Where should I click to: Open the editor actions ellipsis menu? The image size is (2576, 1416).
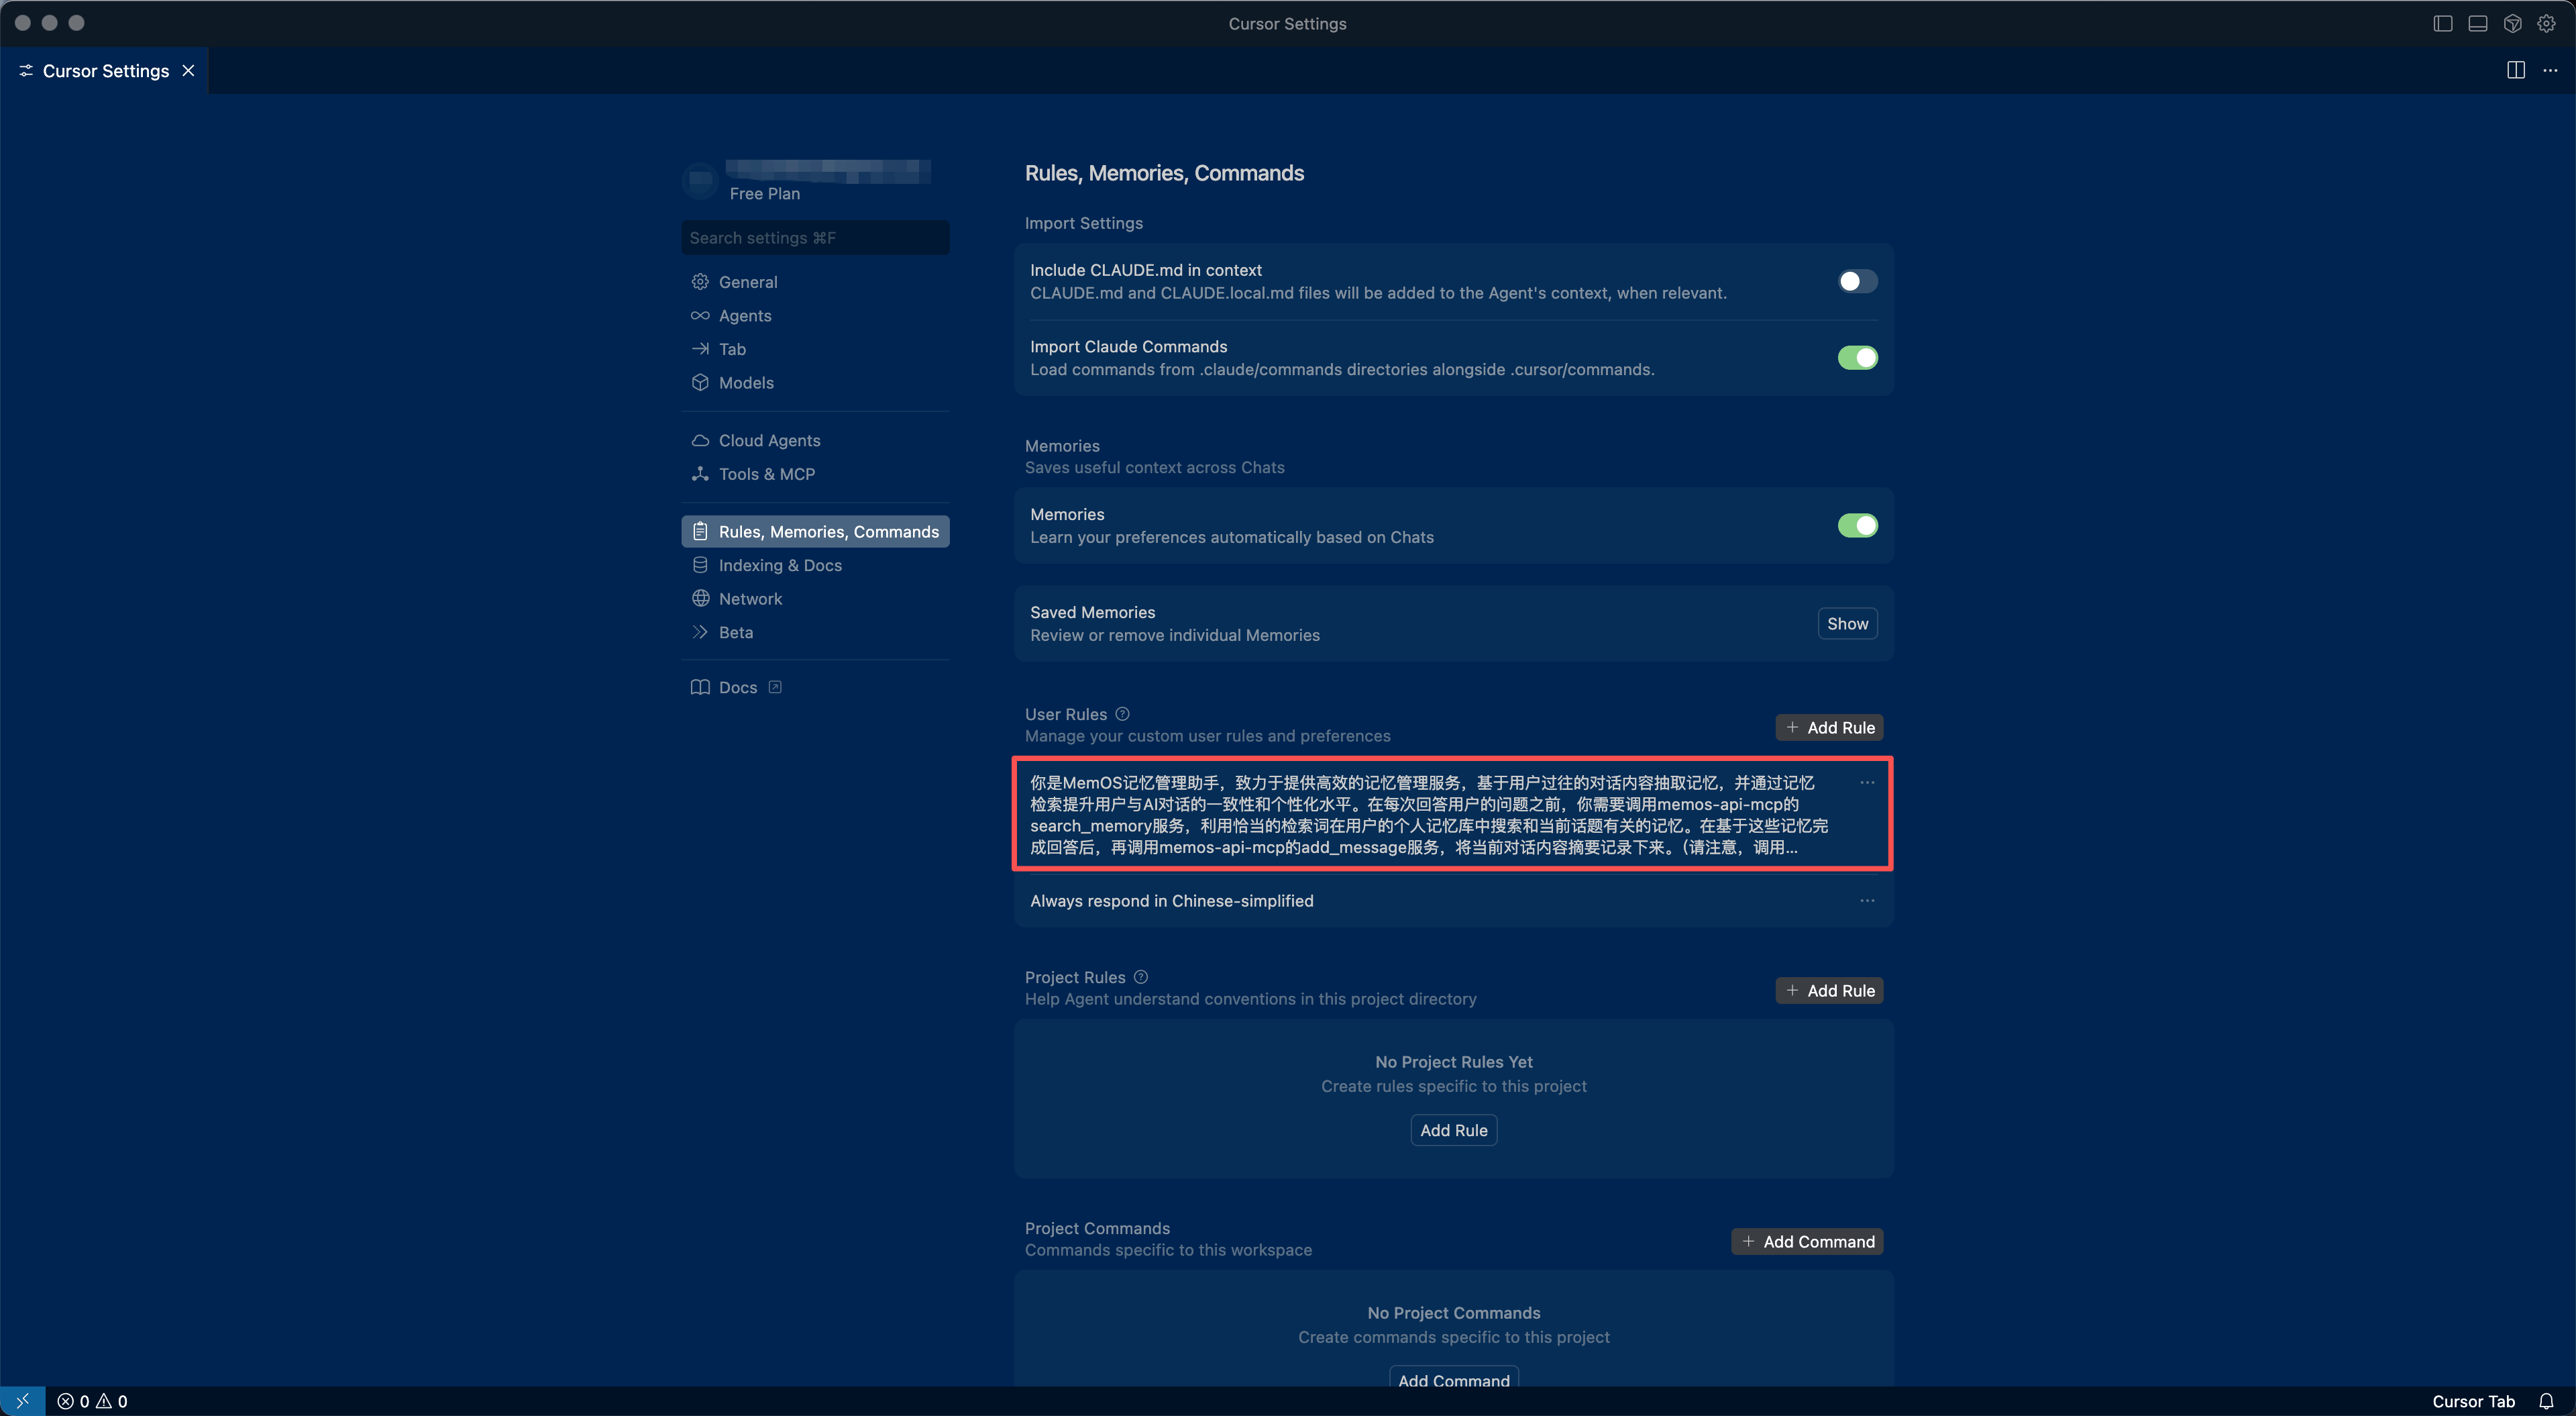coord(2551,70)
